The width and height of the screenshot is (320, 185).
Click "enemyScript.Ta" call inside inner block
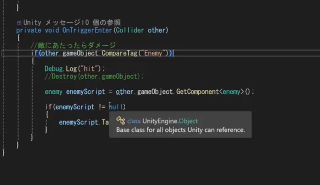(x=84, y=122)
